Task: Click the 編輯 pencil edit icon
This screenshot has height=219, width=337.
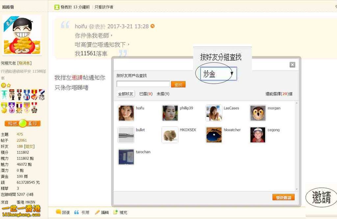Action: coord(97,212)
